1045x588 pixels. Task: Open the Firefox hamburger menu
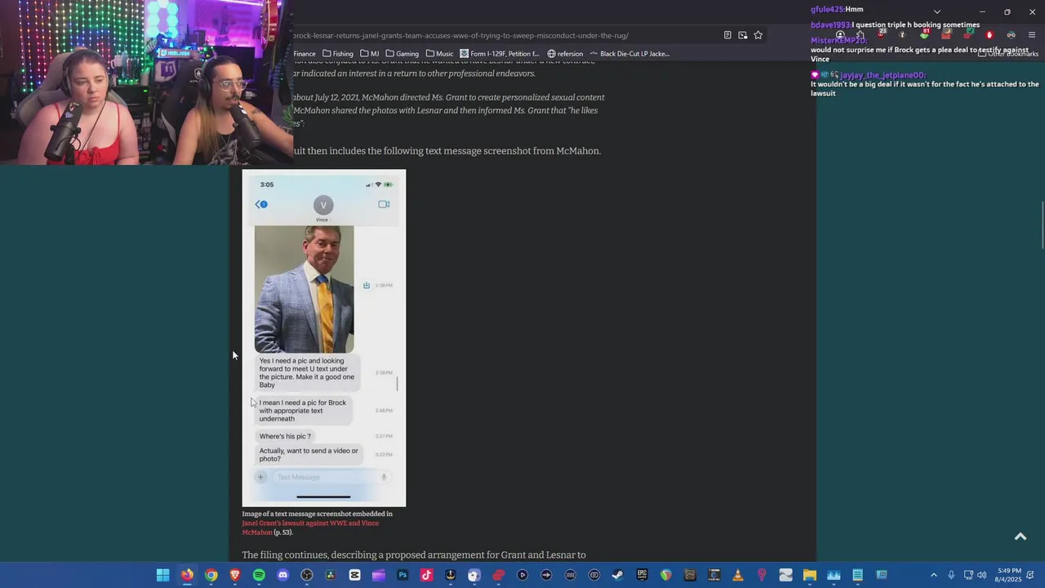[x=1032, y=35]
